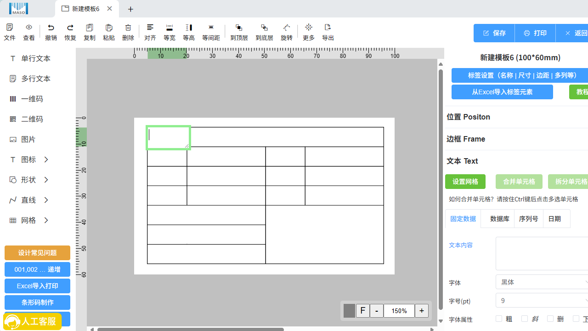Click the 查看 view eye icon
Screen dimensions: 588x331
29,28
